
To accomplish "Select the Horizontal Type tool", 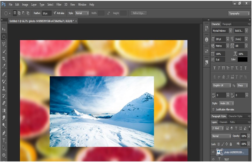I will click(4, 140).
